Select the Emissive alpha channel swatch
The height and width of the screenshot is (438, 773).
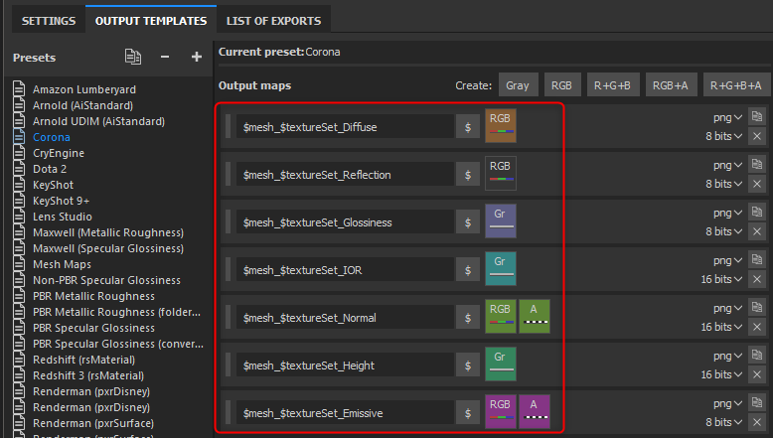point(535,412)
